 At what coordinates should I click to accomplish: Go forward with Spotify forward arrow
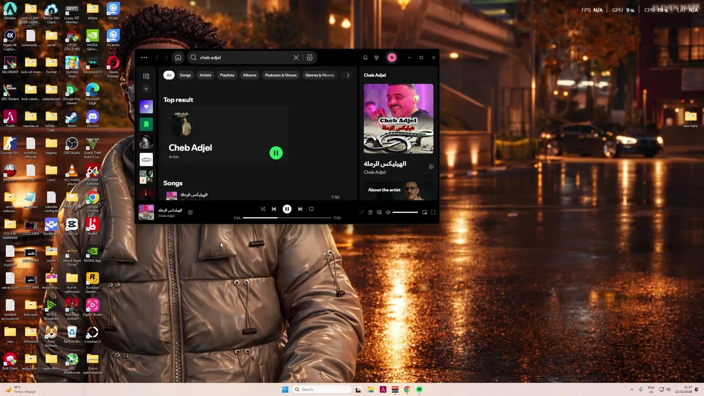(x=166, y=57)
